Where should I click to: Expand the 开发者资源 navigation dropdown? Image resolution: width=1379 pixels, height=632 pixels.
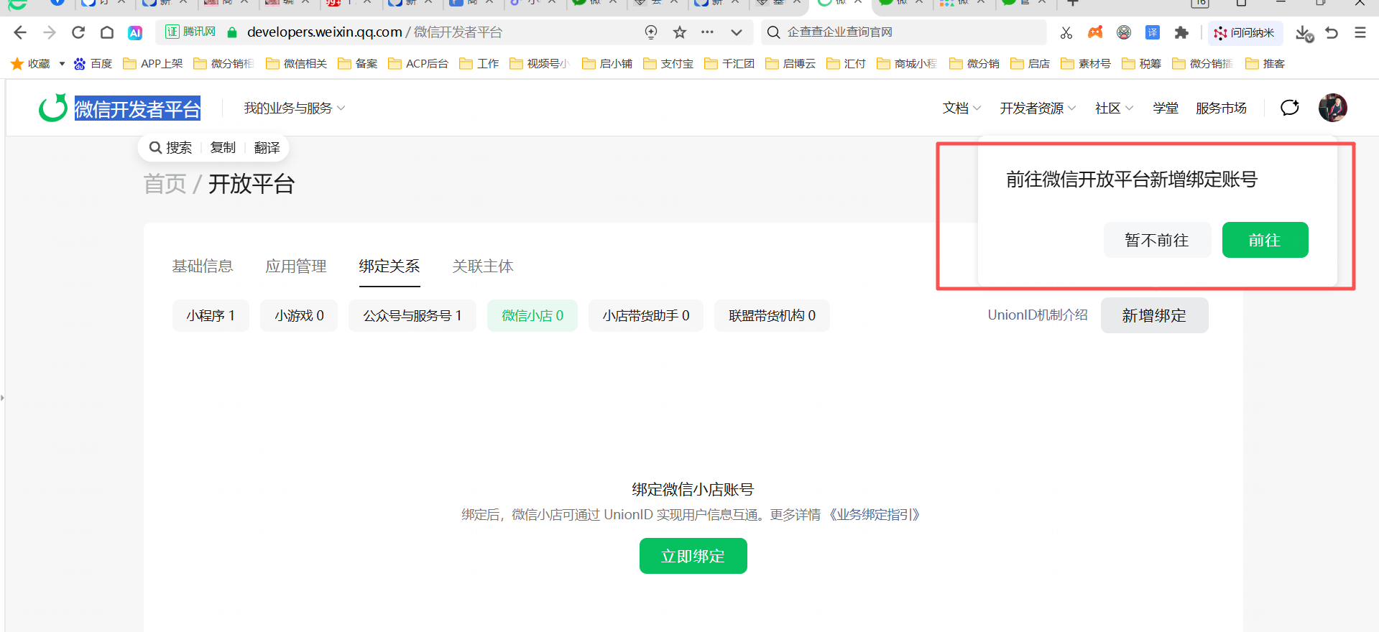click(1038, 108)
